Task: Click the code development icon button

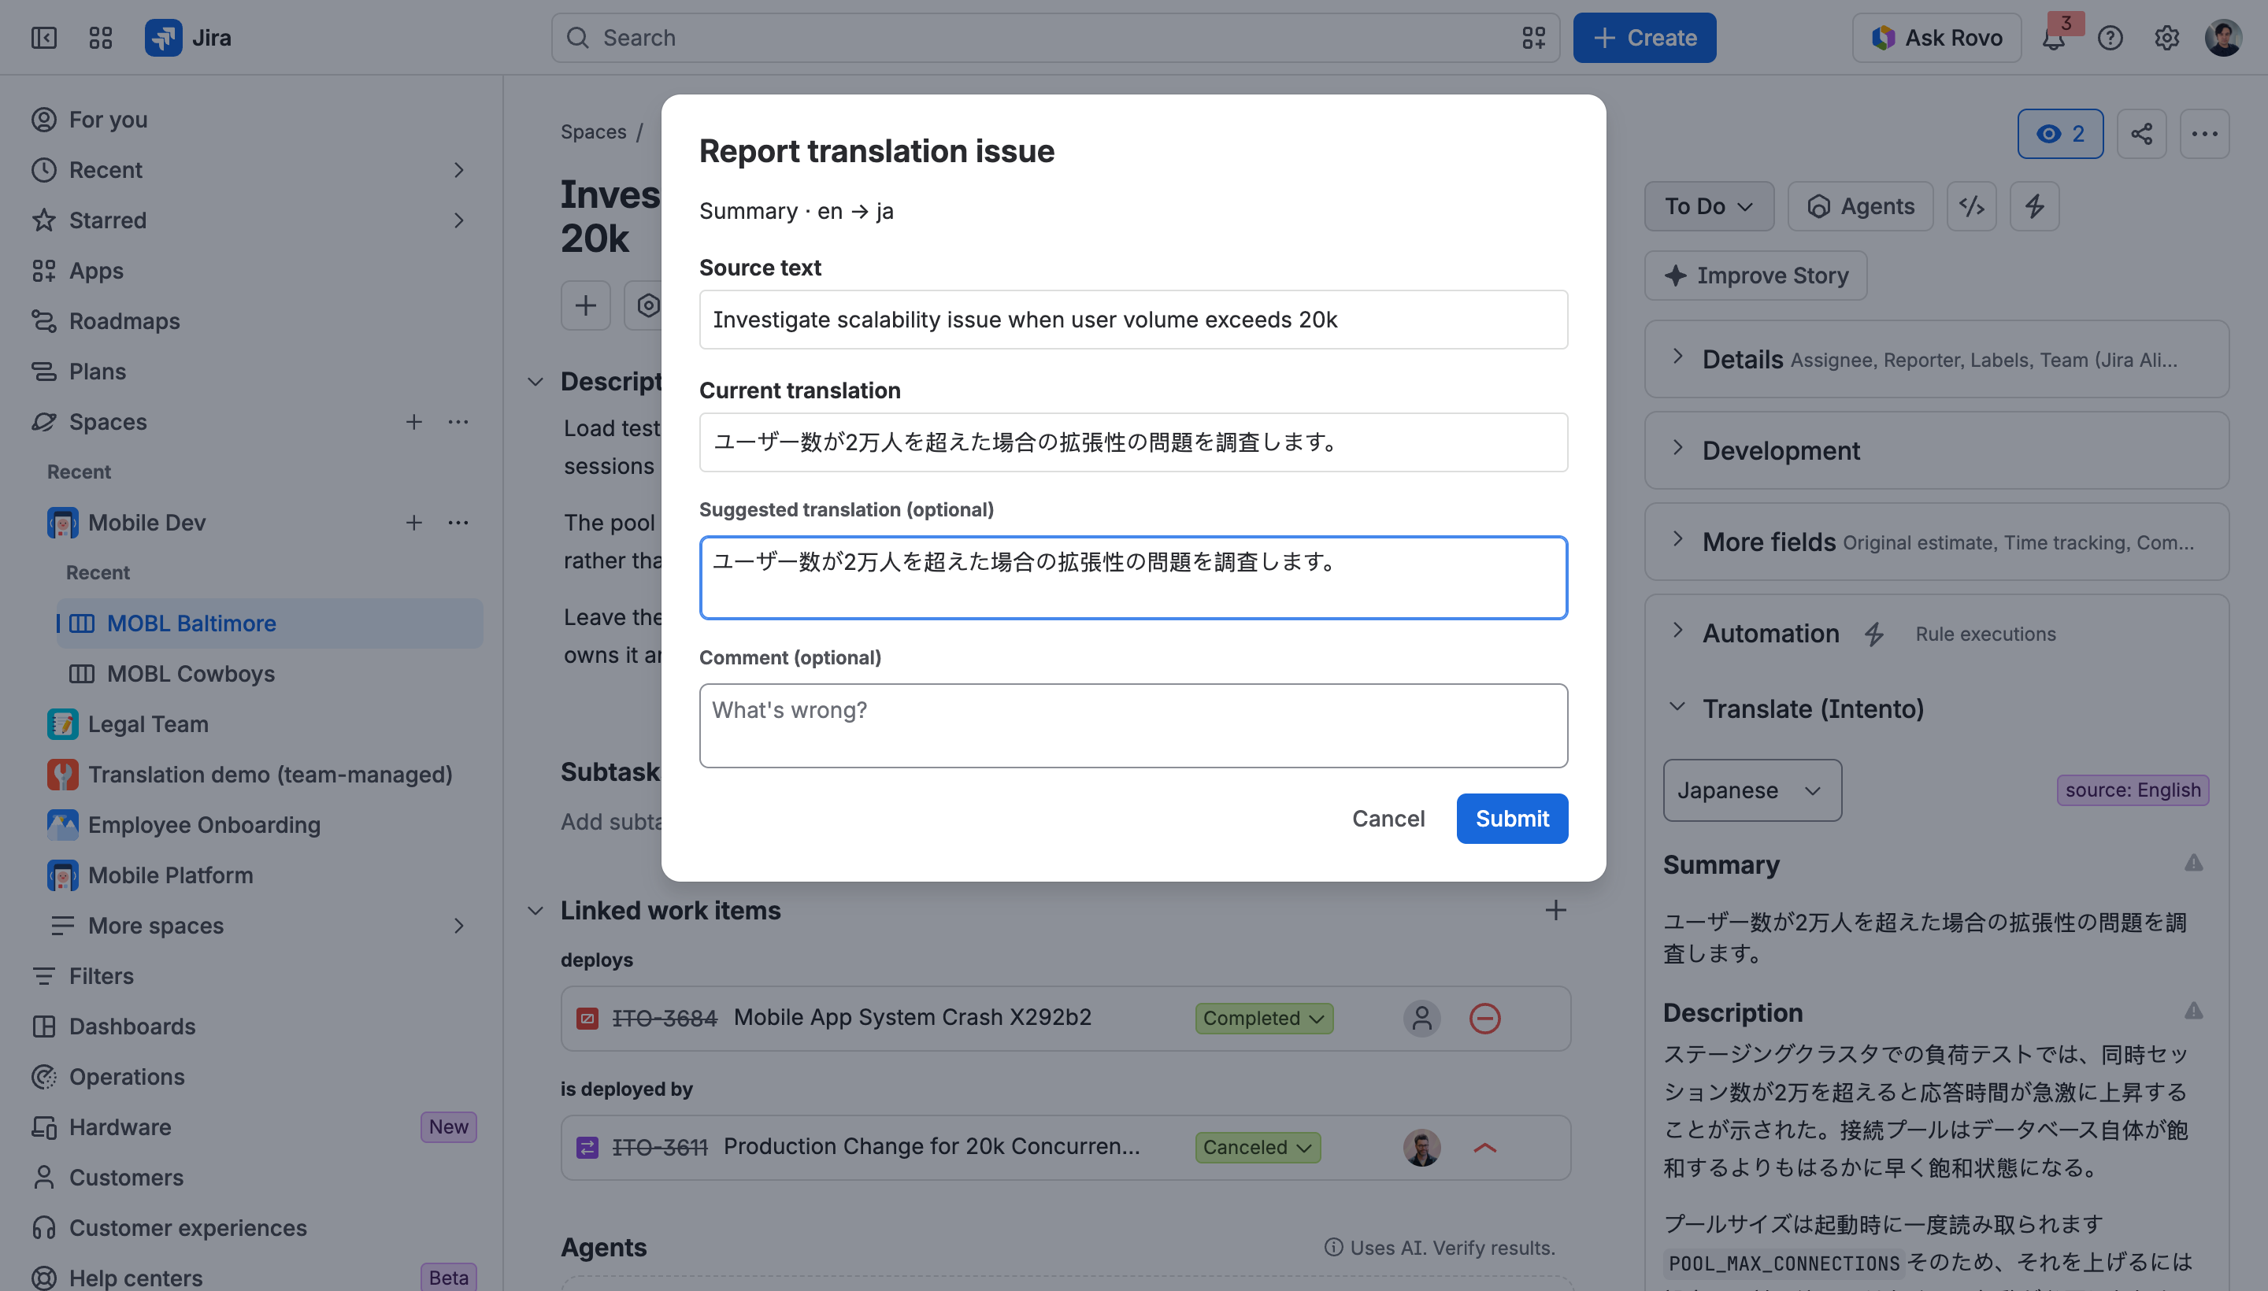Action: (x=1971, y=206)
